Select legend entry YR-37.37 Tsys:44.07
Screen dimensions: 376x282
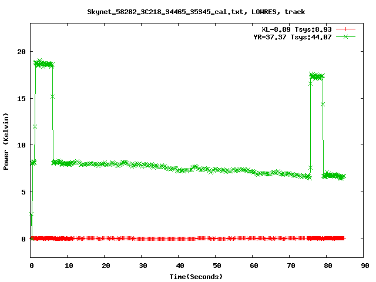click(x=293, y=37)
